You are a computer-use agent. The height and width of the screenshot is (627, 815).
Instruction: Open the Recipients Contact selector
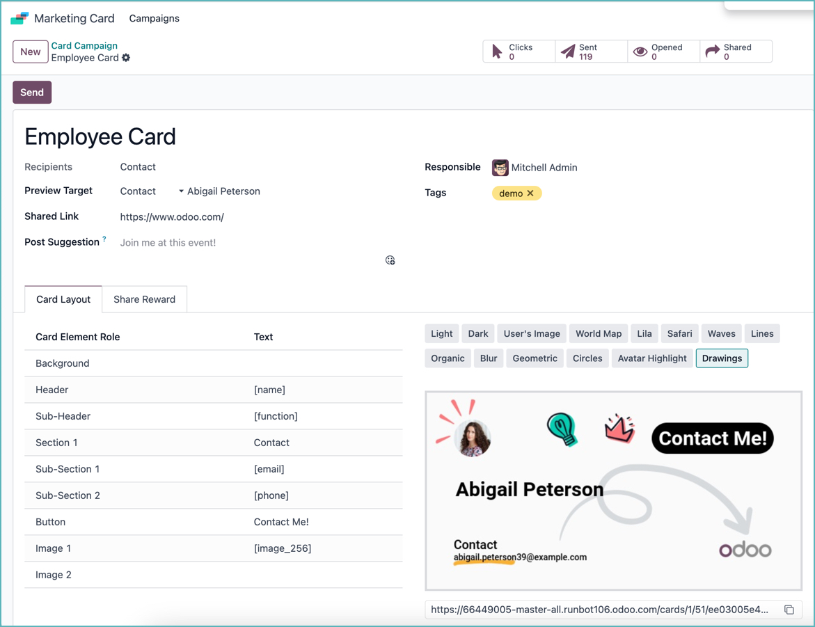coord(137,167)
